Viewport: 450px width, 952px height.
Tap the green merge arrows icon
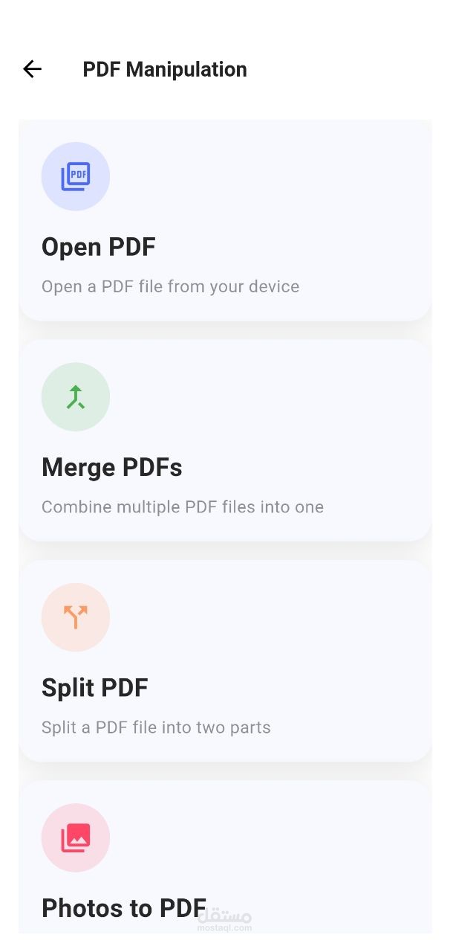[x=75, y=397]
